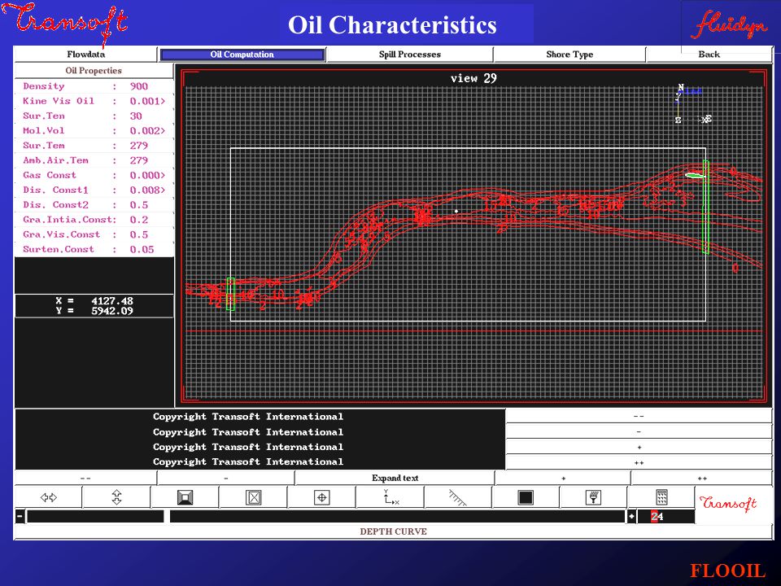Click the Sur.Ten value 30

(x=136, y=116)
